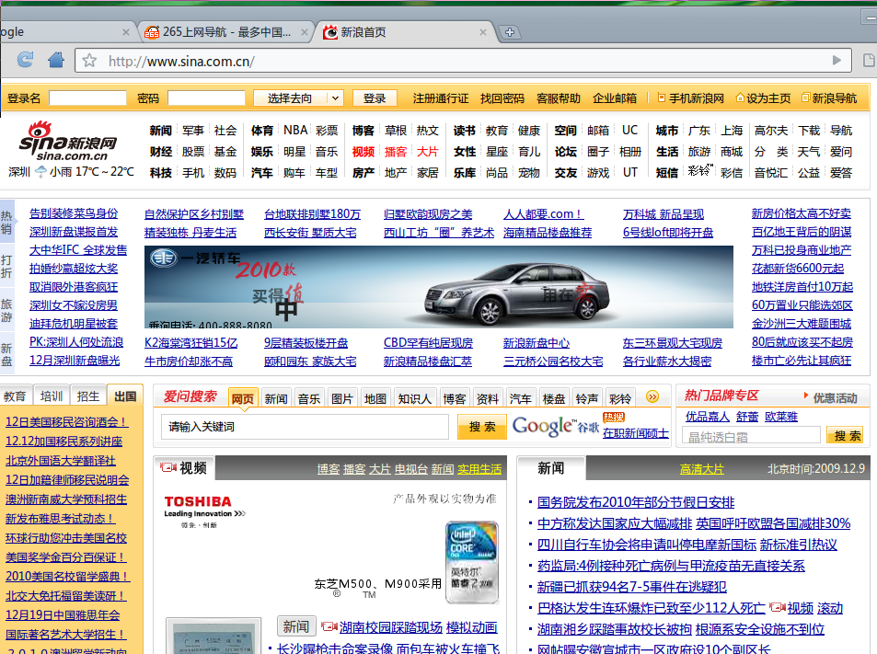Click the 请输入关键词 search box
Image resolution: width=877 pixels, height=654 pixels.
click(305, 427)
